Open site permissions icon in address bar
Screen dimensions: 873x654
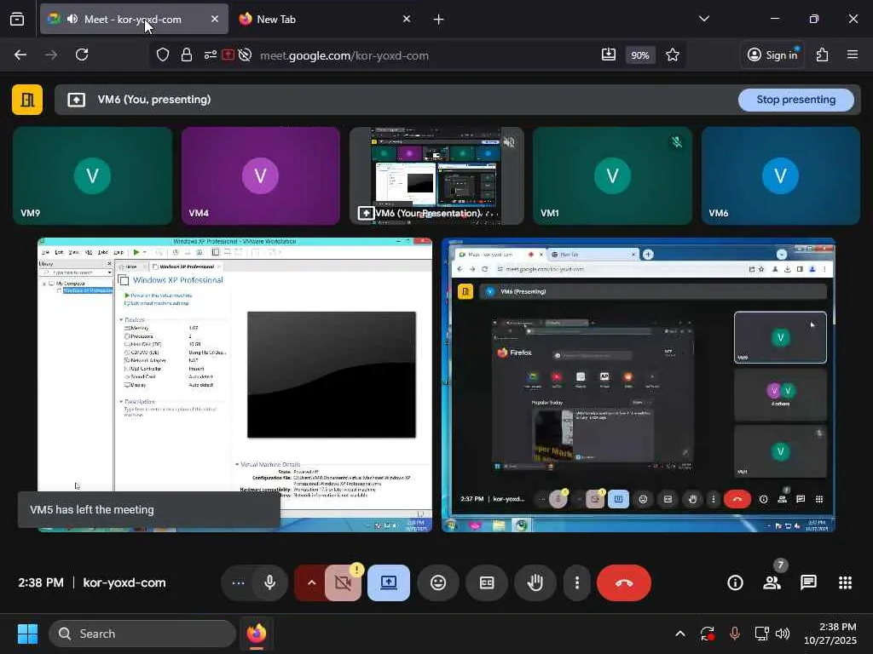point(210,55)
